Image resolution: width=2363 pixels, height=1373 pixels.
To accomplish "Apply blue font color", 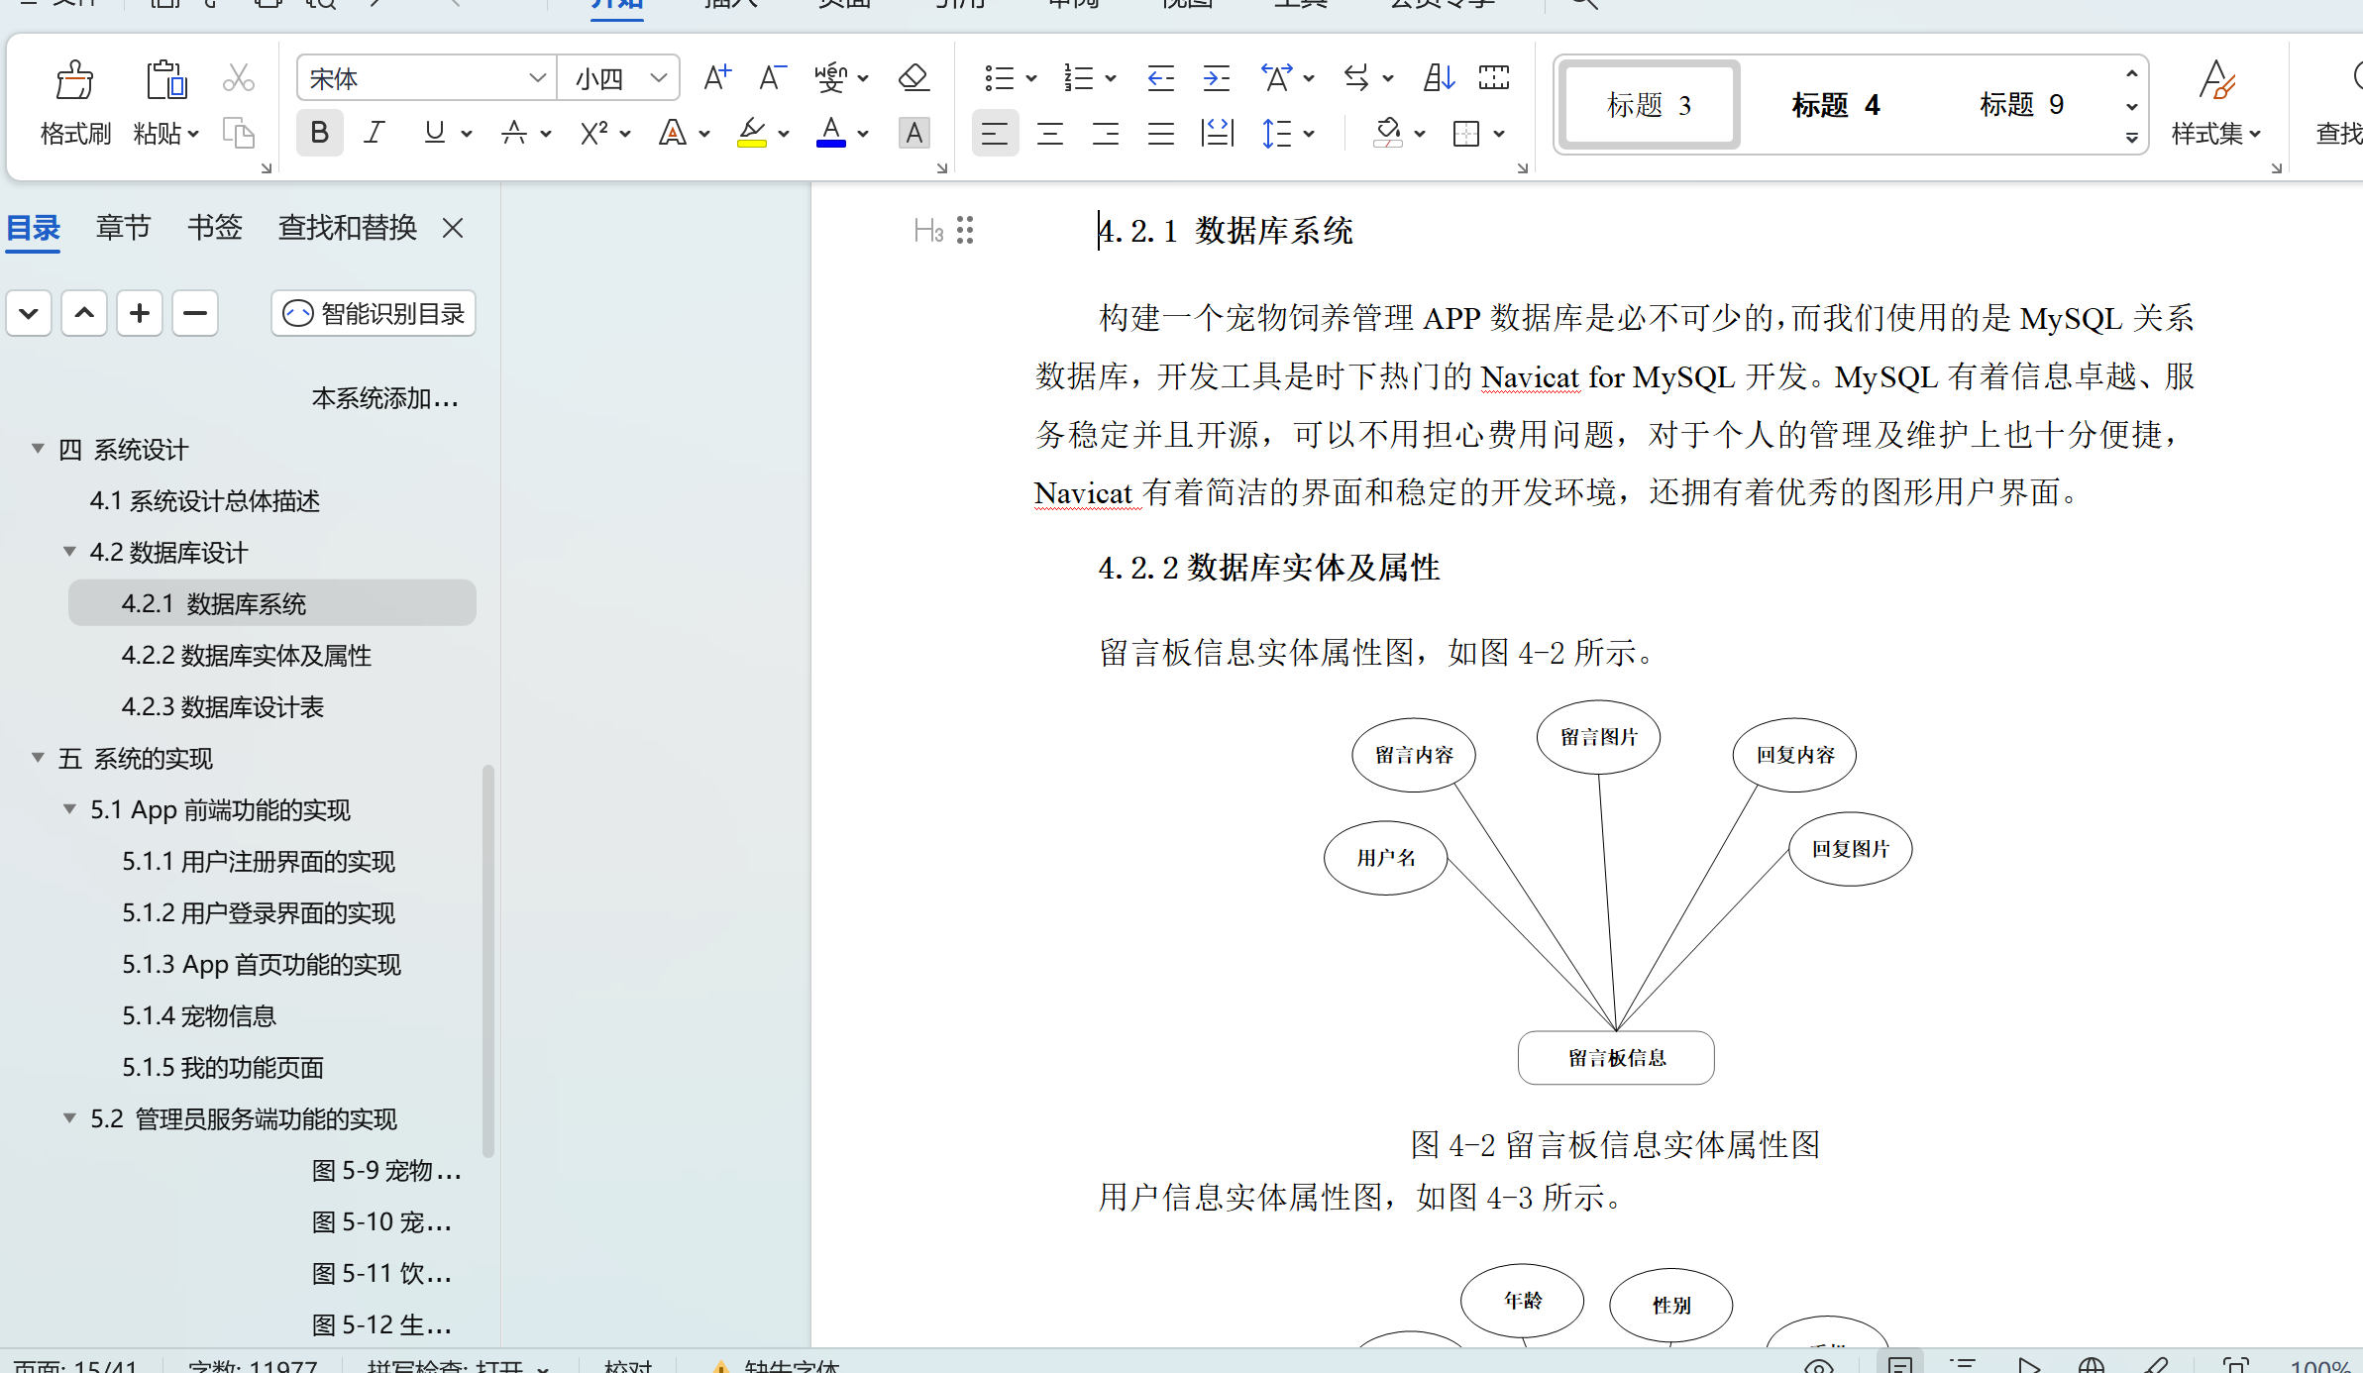I will pyautogui.click(x=830, y=133).
